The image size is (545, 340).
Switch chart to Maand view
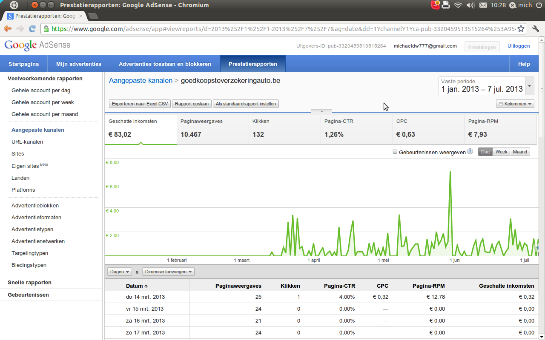tap(520, 152)
